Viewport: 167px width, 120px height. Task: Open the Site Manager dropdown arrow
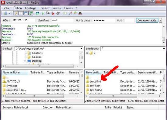(x=9, y=13)
